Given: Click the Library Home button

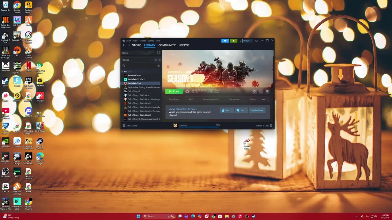Looking at the screenshot, I should point(139,53).
